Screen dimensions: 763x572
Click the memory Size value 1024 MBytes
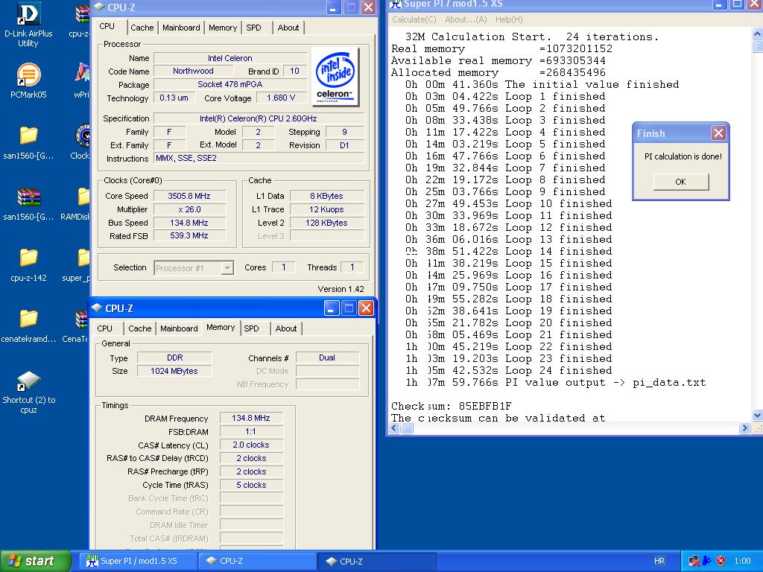[x=174, y=371]
